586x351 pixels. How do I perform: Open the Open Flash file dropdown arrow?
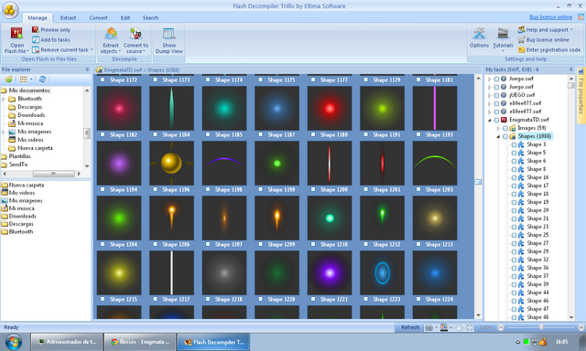27,51
